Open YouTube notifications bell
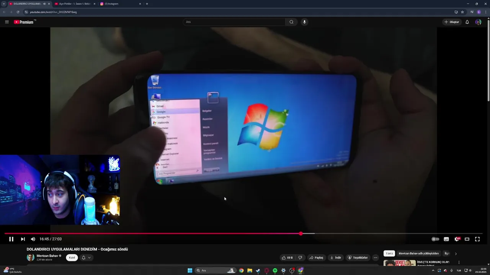Image resolution: width=490 pixels, height=275 pixels. [x=467, y=22]
